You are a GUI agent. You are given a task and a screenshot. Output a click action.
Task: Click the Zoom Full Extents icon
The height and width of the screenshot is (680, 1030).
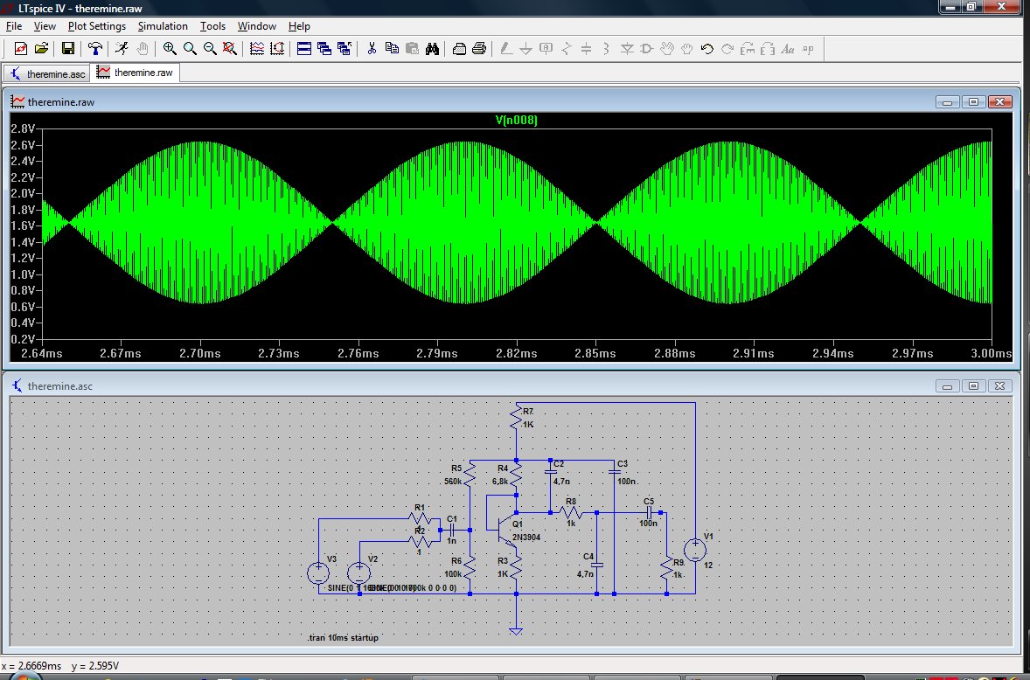pos(229,49)
